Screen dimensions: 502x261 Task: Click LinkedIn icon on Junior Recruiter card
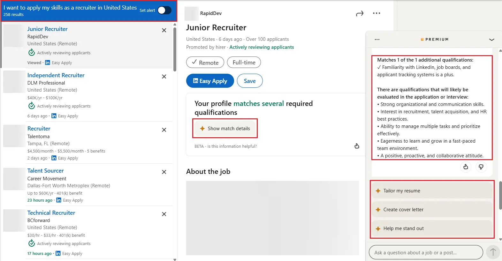click(48, 63)
